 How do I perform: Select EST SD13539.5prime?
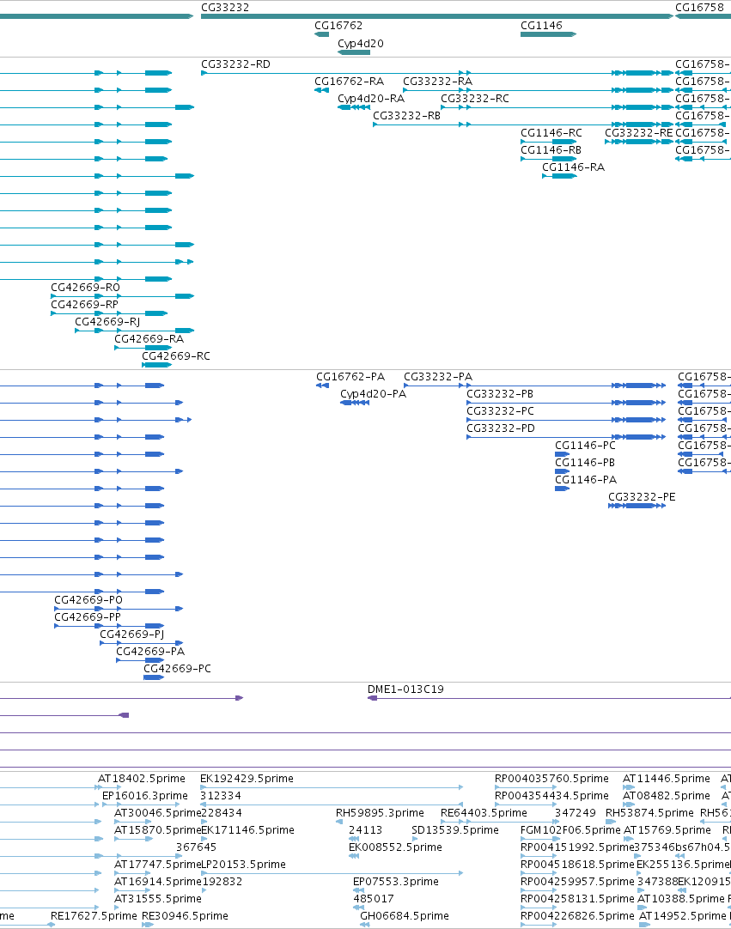(x=414, y=839)
